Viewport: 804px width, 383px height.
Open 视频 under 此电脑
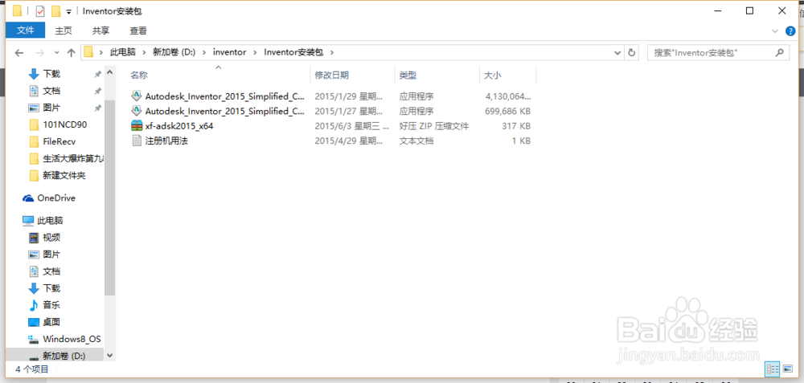51,238
